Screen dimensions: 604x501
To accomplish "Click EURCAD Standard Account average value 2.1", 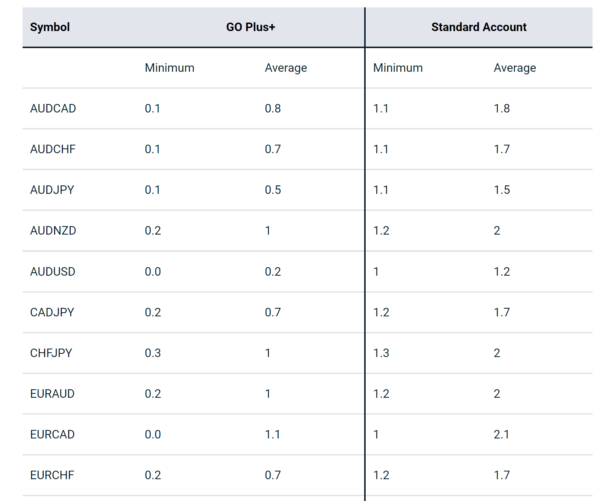I will click(x=501, y=434).
